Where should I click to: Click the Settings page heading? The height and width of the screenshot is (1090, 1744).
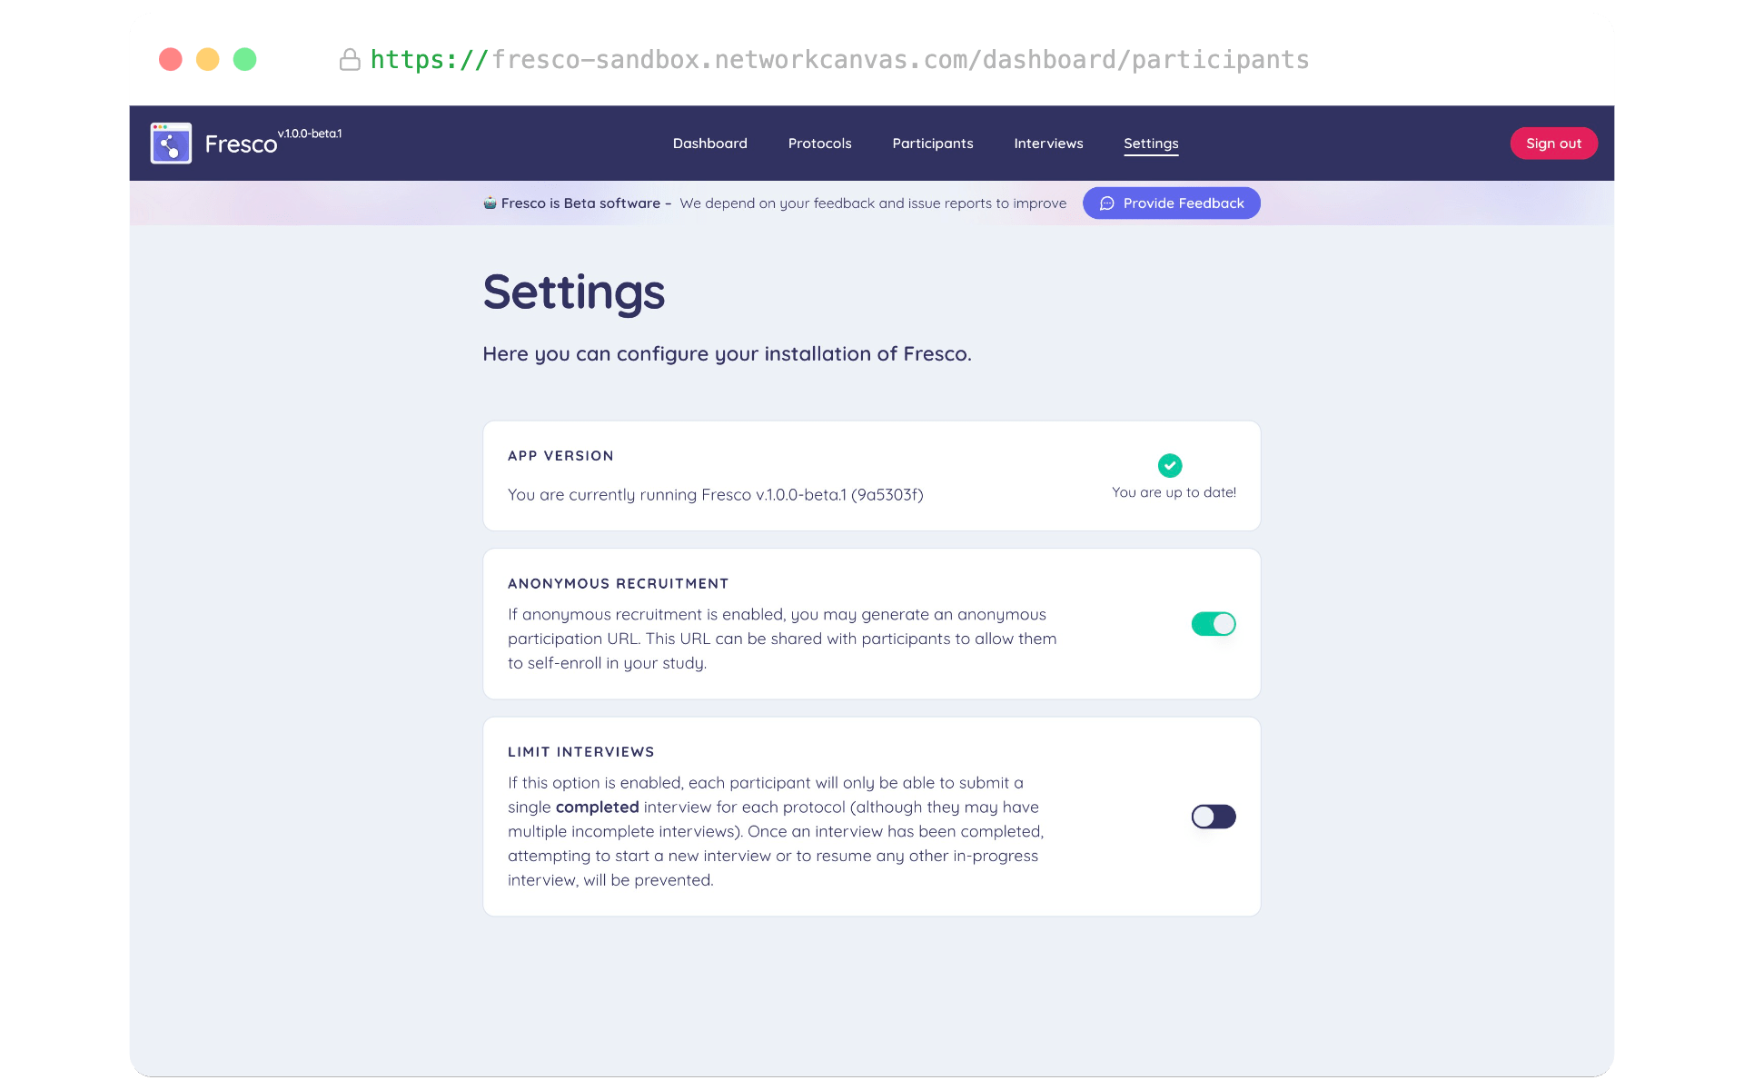pos(574,292)
